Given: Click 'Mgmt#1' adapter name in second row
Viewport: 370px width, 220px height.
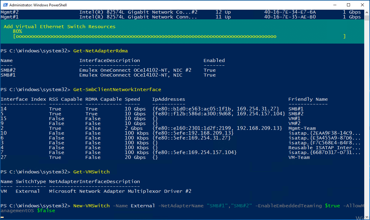Looking at the screenshot, I should coord(10,17).
